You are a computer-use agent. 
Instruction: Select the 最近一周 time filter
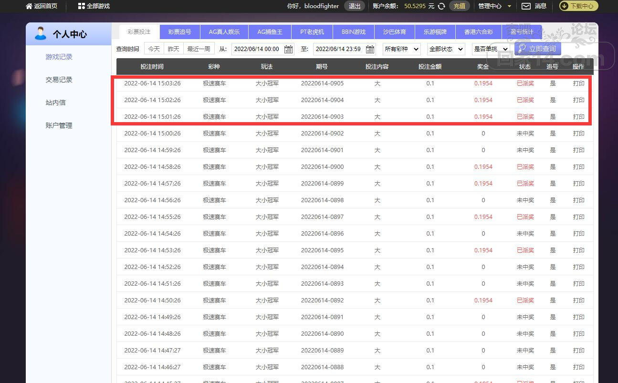point(199,49)
